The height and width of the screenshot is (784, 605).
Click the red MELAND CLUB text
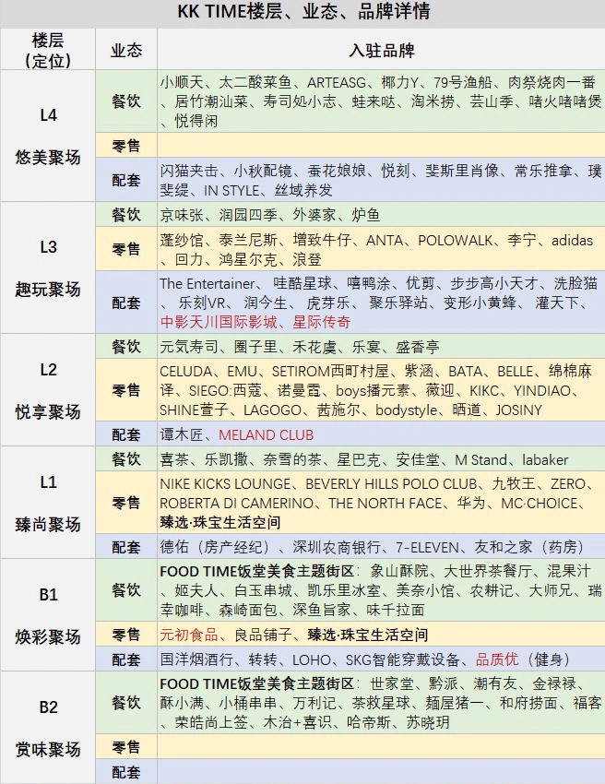(266, 434)
